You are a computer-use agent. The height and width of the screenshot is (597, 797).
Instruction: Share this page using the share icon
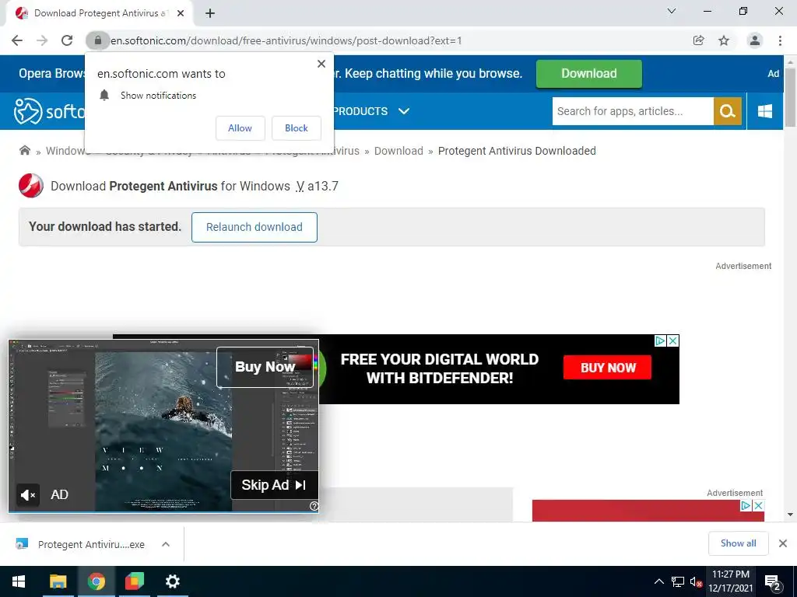click(699, 40)
